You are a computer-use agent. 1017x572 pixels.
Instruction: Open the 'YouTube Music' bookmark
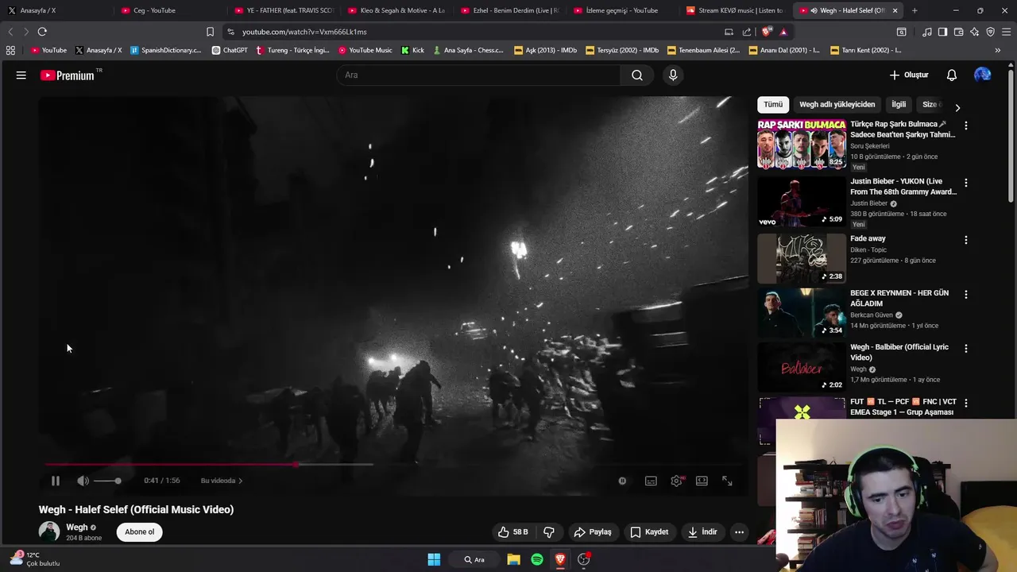(x=365, y=50)
